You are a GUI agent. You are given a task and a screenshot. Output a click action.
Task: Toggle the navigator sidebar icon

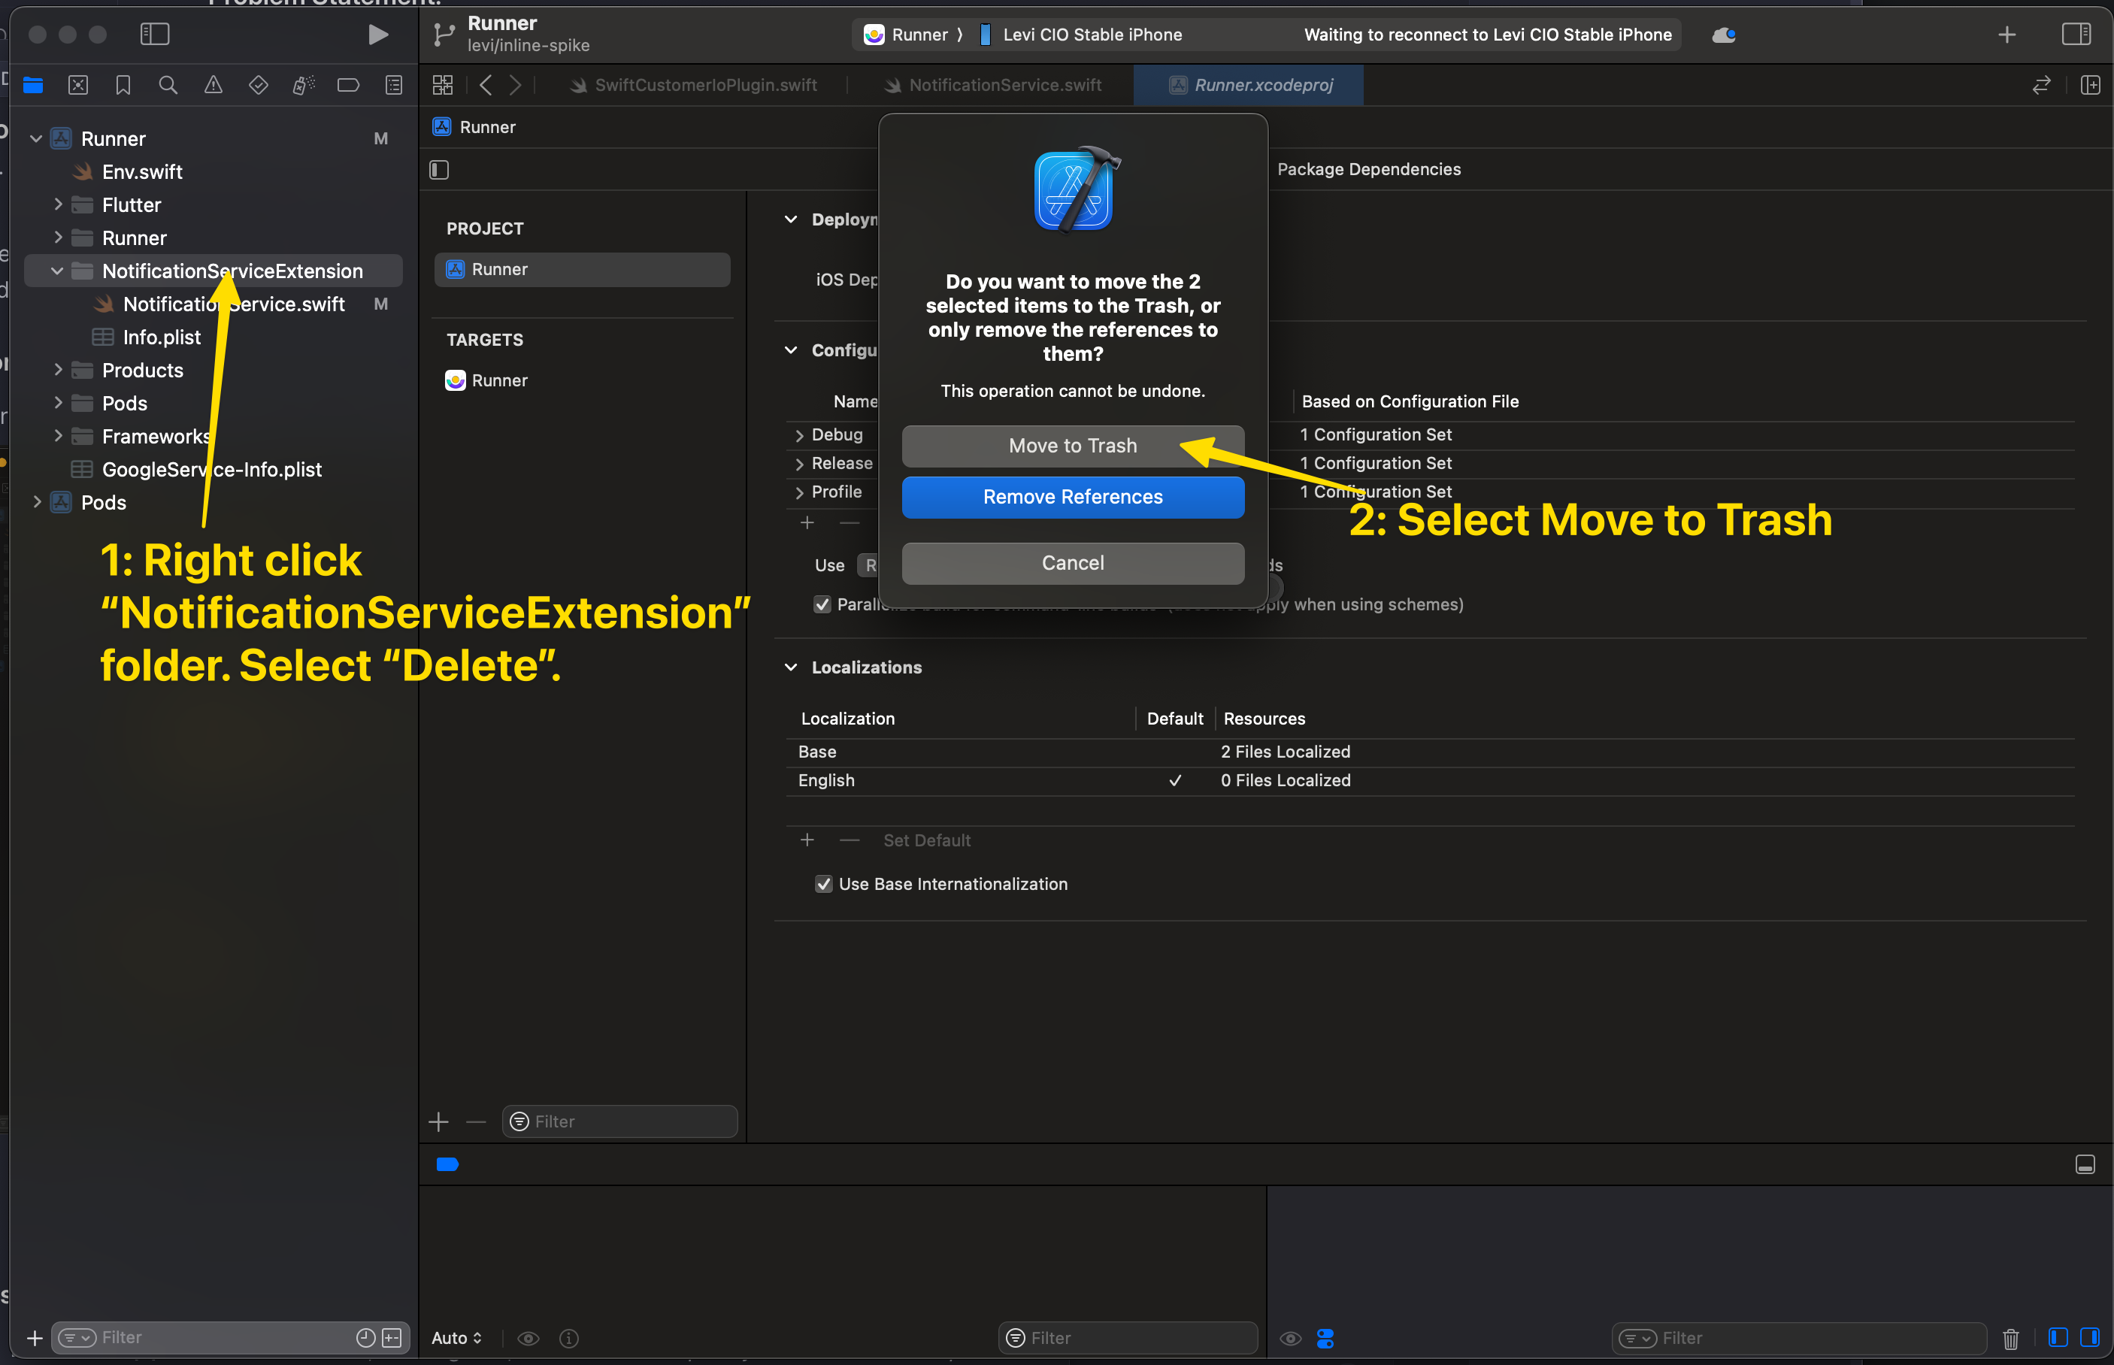click(155, 35)
